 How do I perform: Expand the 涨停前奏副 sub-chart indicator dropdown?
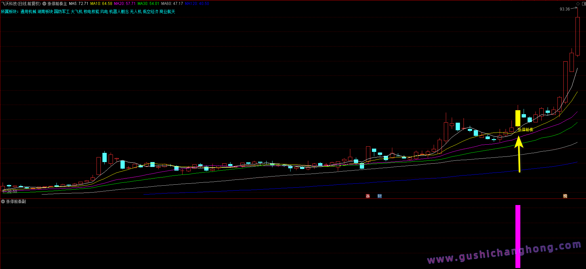(3, 201)
